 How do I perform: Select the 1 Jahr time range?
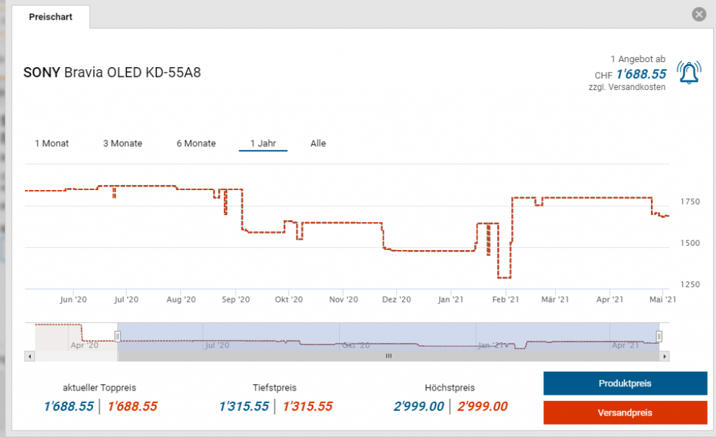tap(263, 143)
